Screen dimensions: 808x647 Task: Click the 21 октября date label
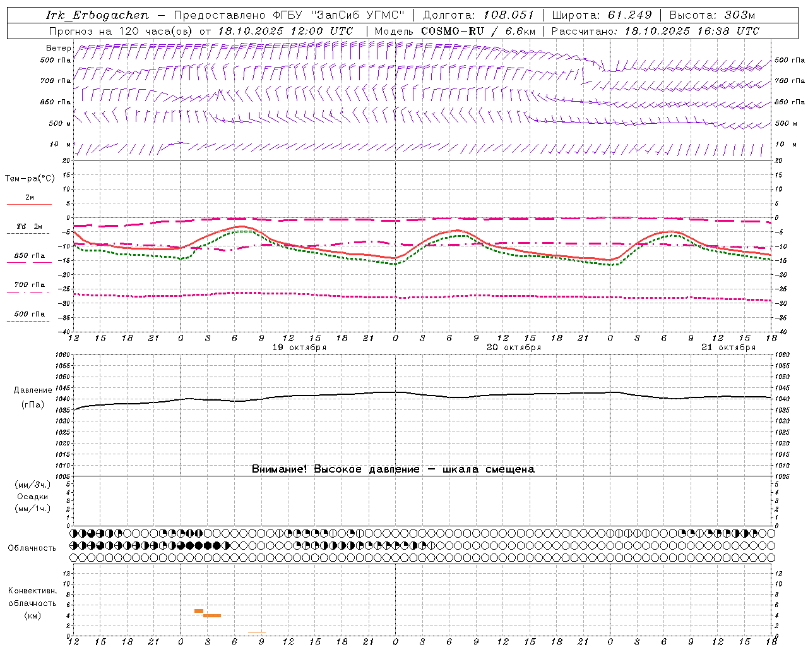coord(728,348)
